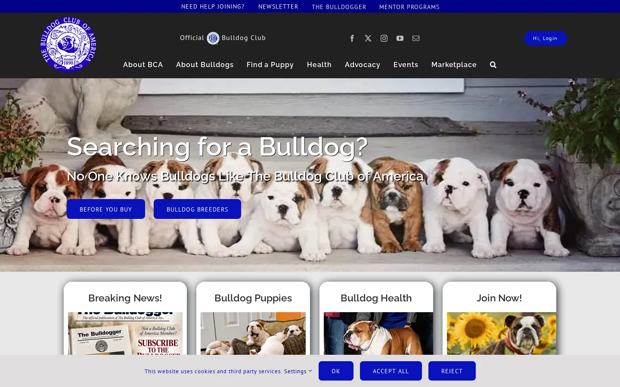Open the Find a Puppy menu
The width and height of the screenshot is (620, 387).
tap(270, 64)
